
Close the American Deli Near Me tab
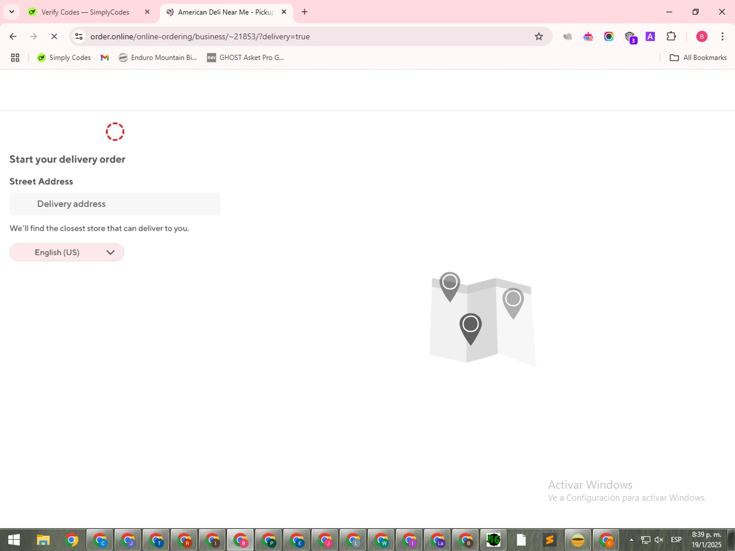tap(284, 12)
